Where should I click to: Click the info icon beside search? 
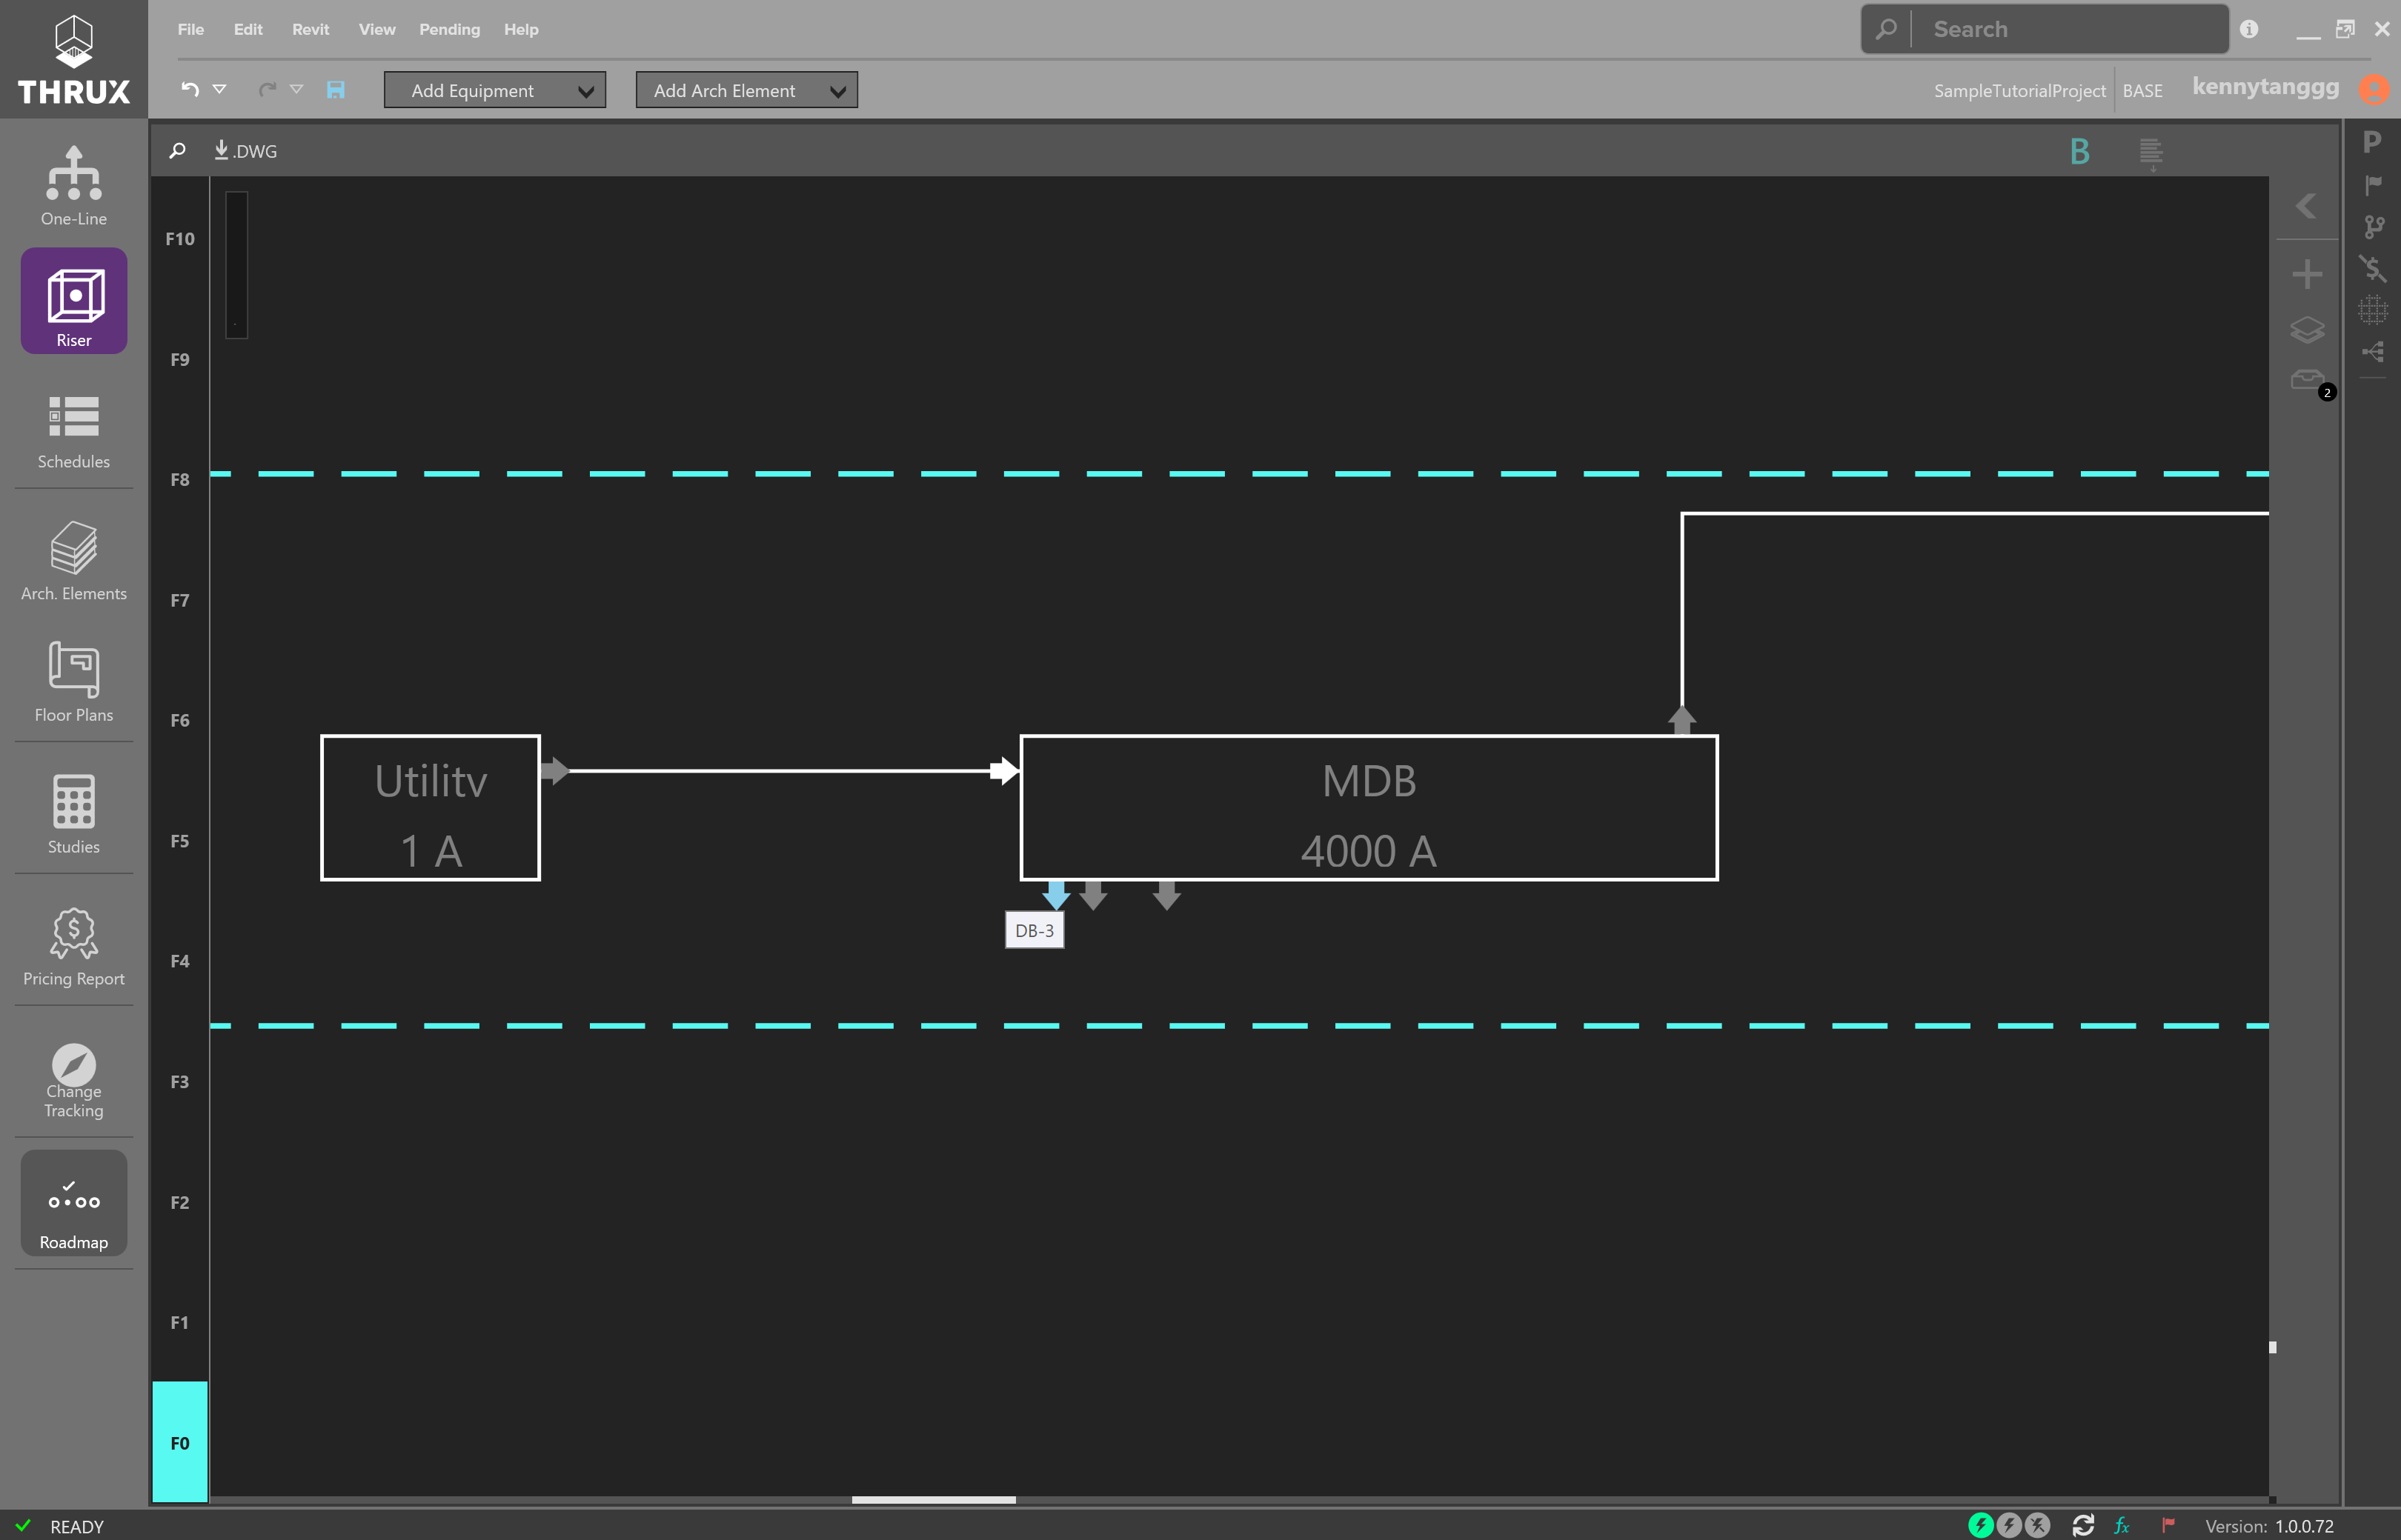[x=2249, y=29]
